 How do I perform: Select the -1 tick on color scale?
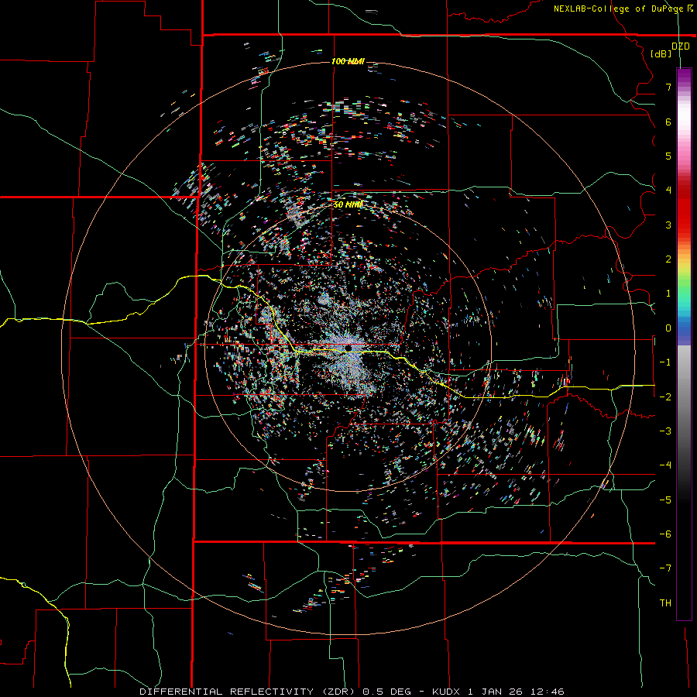pos(665,362)
